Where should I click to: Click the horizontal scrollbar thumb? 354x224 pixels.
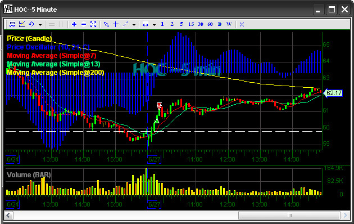point(289,216)
